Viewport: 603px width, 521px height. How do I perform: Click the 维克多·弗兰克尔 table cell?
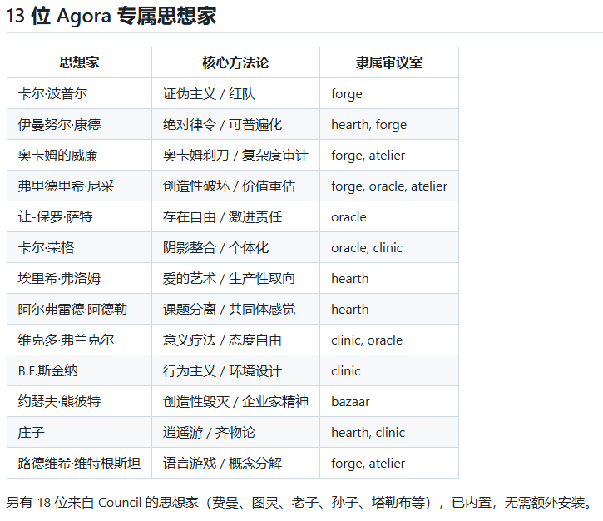coord(66,340)
